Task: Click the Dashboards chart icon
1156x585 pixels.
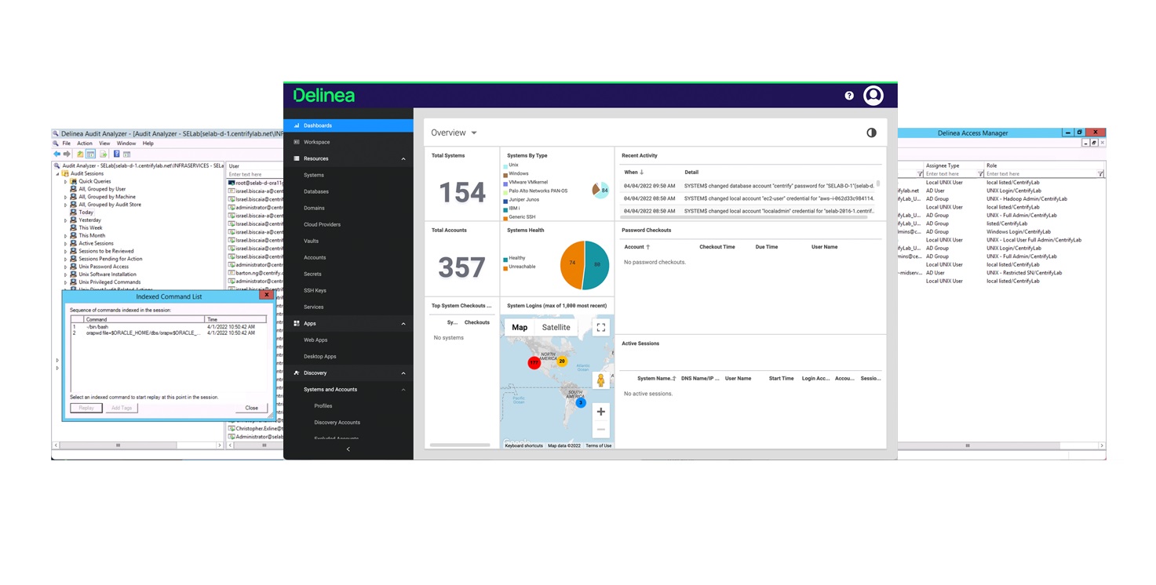Action: pos(296,125)
